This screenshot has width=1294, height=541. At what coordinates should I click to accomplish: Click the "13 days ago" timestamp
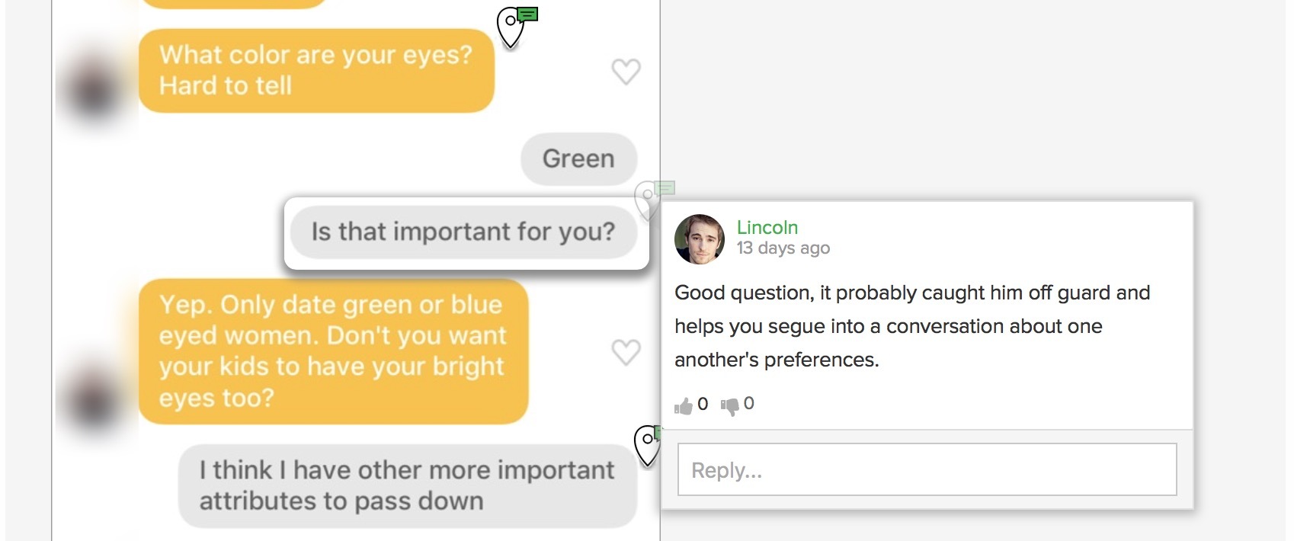click(783, 248)
